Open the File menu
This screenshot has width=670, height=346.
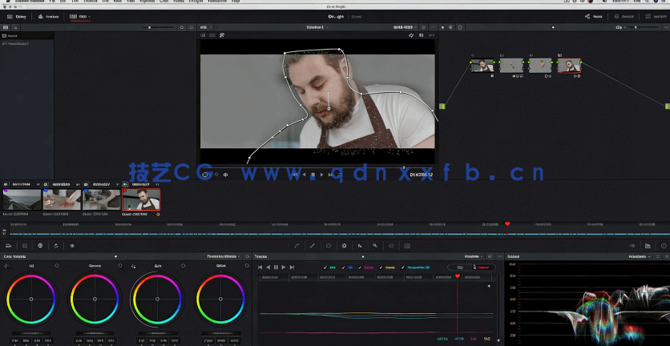click(x=52, y=2)
